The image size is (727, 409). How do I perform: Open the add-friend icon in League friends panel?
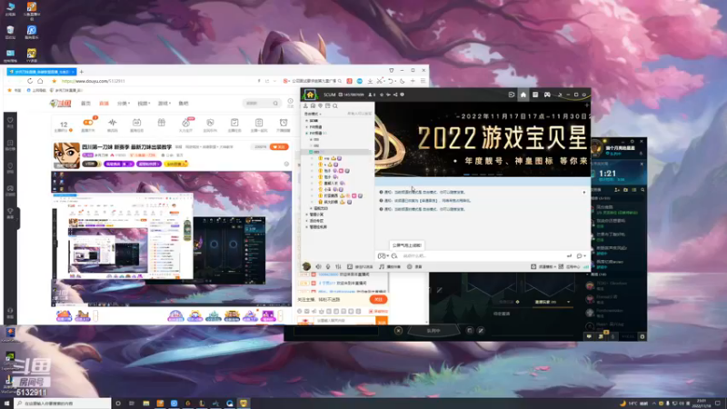(x=617, y=190)
